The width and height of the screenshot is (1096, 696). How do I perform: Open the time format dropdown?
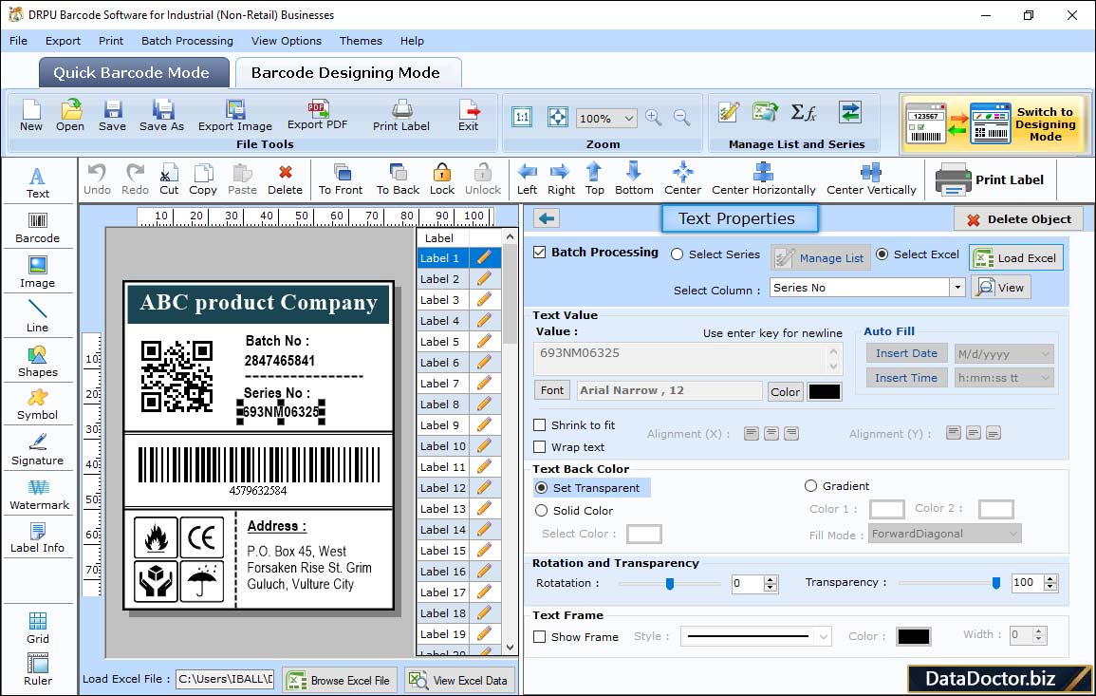pyautogui.click(x=1045, y=378)
